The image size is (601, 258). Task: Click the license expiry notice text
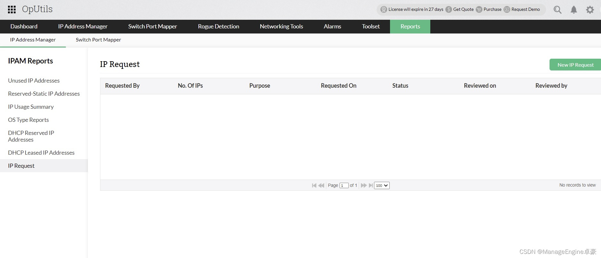[416, 10]
